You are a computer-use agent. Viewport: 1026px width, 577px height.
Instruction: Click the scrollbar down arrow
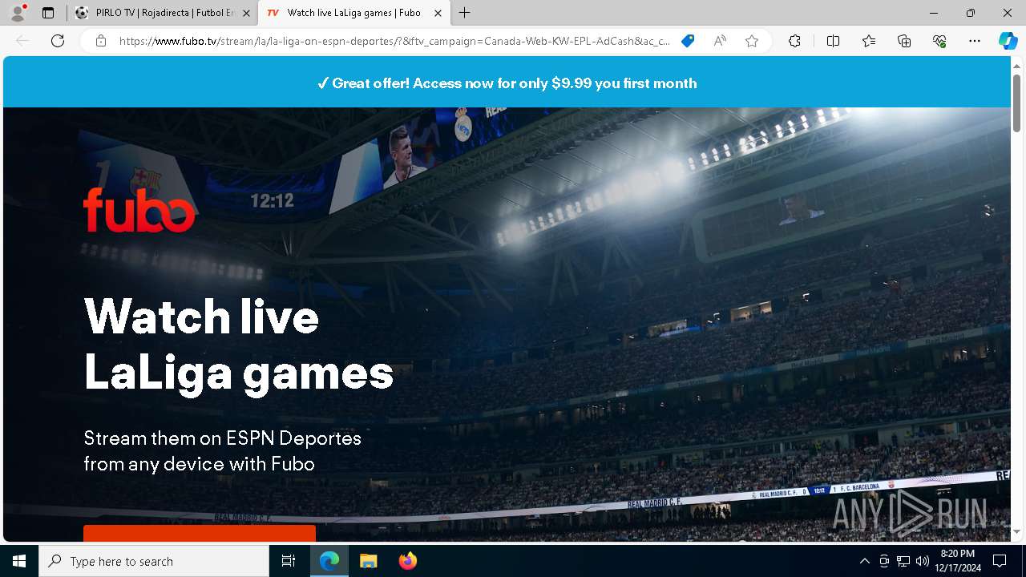point(1016,532)
